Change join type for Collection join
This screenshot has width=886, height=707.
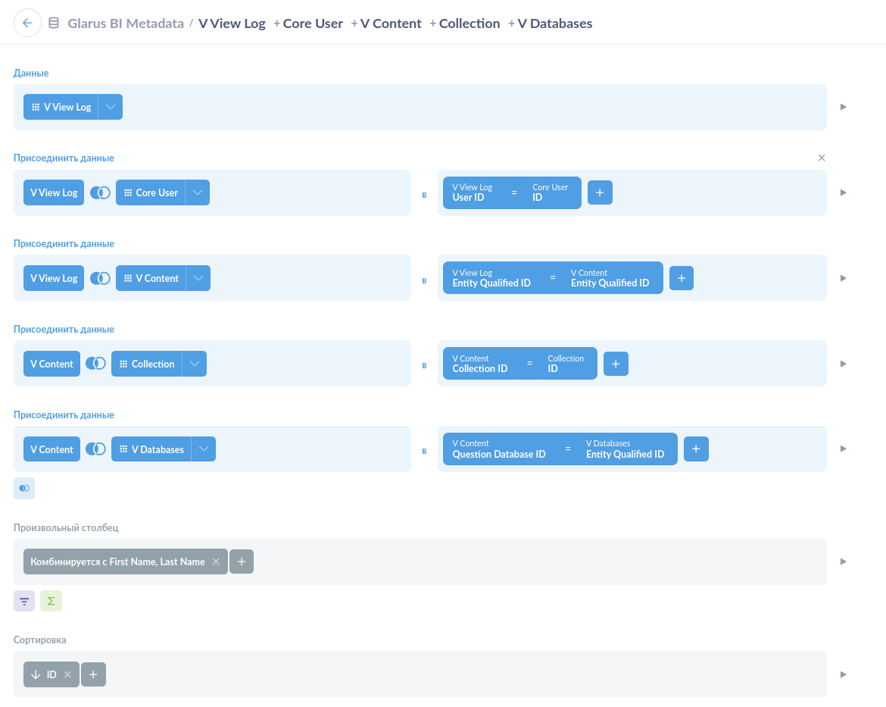coord(95,364)
